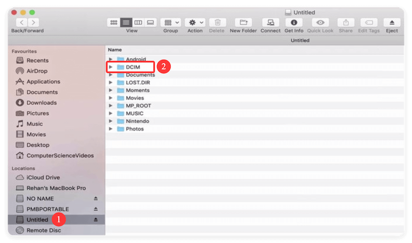Open Get Info from the toolbar
The width and height of the screenshot is (412, 243).
pos(294,22)
